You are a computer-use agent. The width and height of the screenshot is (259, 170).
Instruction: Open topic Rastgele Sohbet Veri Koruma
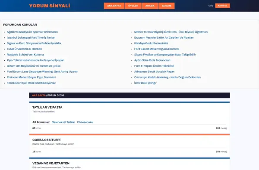(x=25, y=55)
